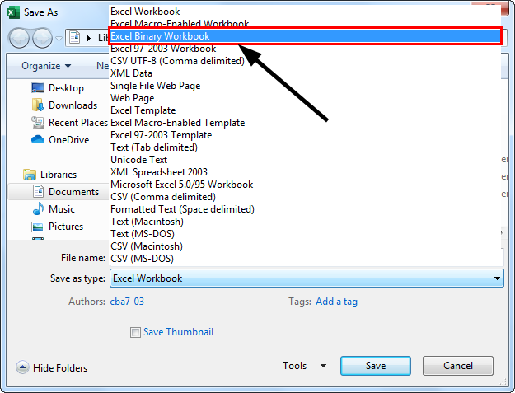515x393 pixels.
Task: Click the Back navigation arrow
Action: 19,38
